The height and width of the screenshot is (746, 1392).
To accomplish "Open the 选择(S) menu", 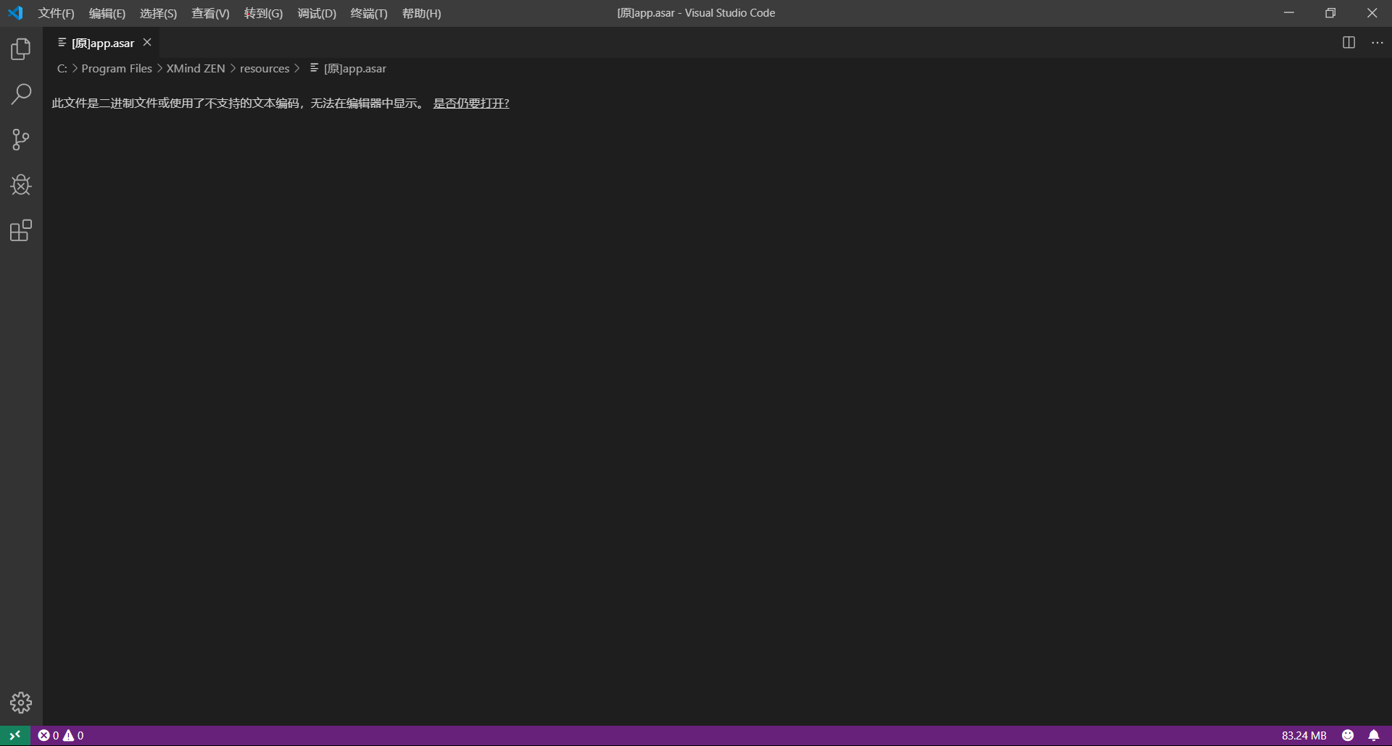I will coord(158,13).
